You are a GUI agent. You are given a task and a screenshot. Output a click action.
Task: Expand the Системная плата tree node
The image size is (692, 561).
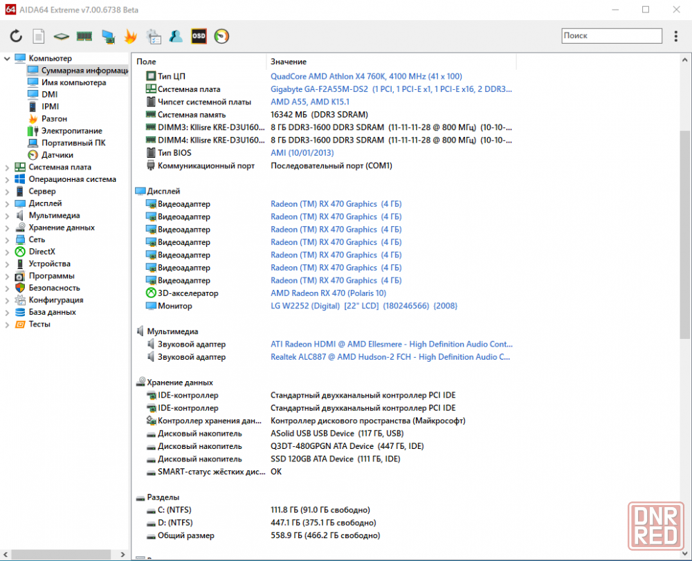[x=7, y=167]
